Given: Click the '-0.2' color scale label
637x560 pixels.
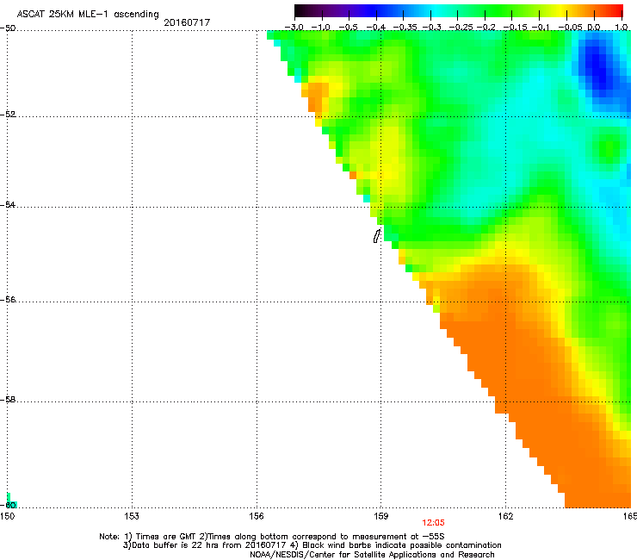Looking at the screenshot, I should [x=486, y=28].
